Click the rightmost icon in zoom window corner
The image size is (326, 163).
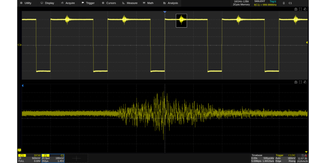pyautogui.click(x=305, y=82)
